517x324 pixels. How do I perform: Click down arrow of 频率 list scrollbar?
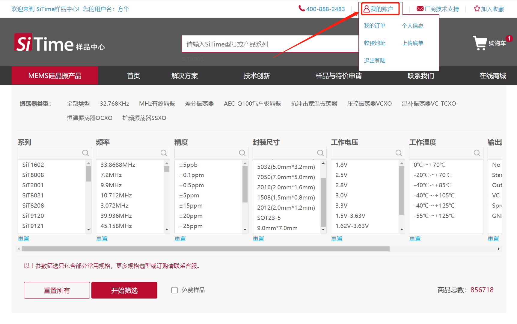point(167,230)
